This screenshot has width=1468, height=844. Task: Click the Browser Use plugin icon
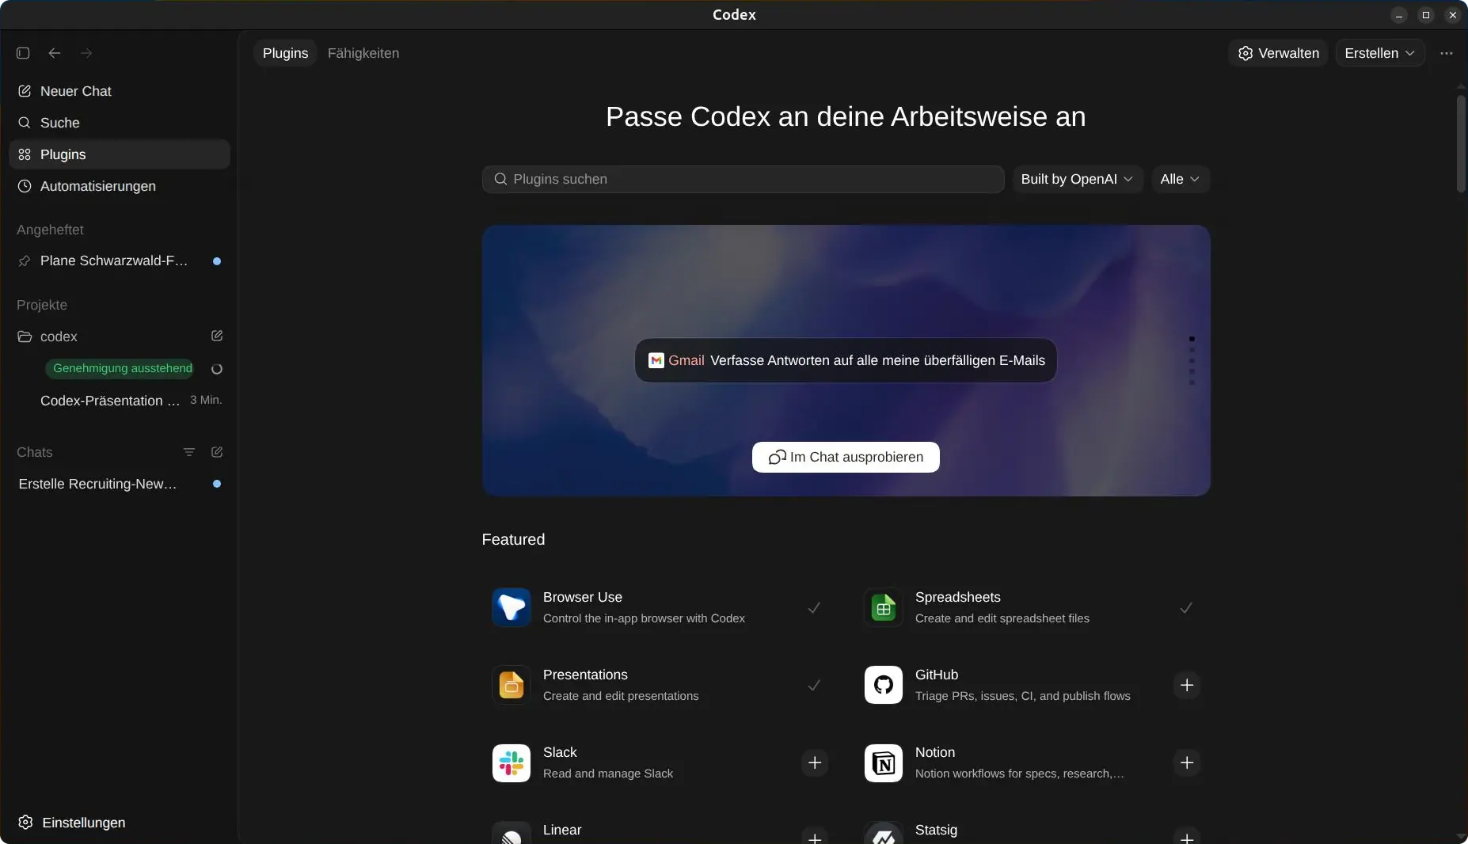tap(512, 607)
